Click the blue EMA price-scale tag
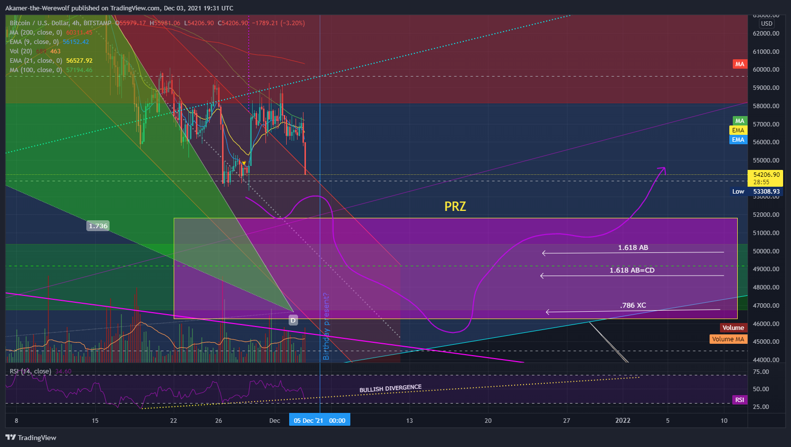This screenshot has width=791, height=447. 738,140
